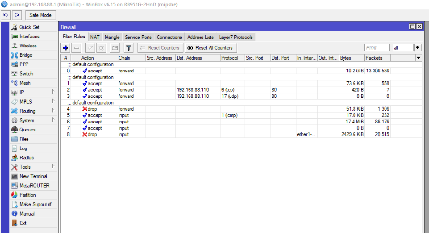Image resolution: width=429 pixels, height=233 pixels.
Task: Expand the Tools submenu
Action: [x=34, y=167]
